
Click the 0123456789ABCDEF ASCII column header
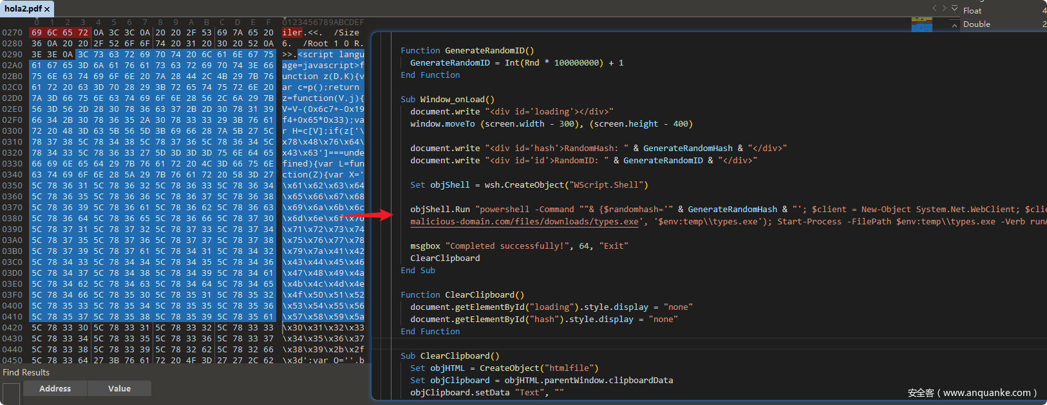[x=323, y=22]
